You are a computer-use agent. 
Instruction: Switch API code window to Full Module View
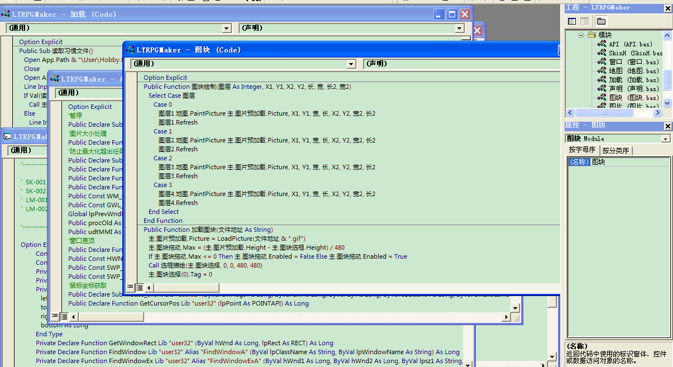pos(65,317)
